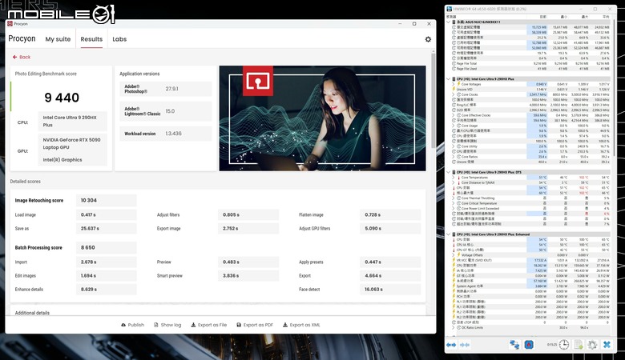Click HWiNFO clock reset-timer icon

coord(563,345)
